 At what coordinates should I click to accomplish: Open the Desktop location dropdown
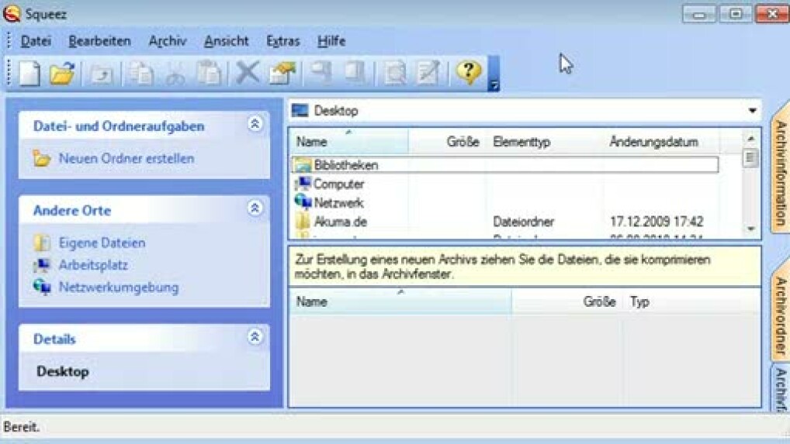751,111
